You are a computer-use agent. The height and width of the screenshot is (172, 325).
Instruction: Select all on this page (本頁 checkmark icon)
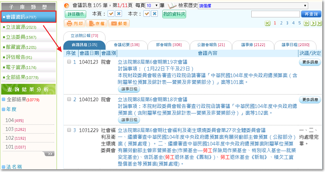(111, 14)
